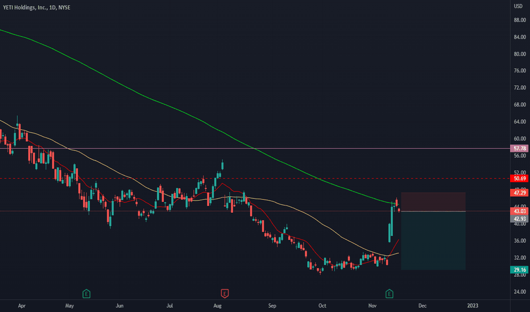
Task: Select the gray 42.93 entry price label
Action: pos(519,218)
